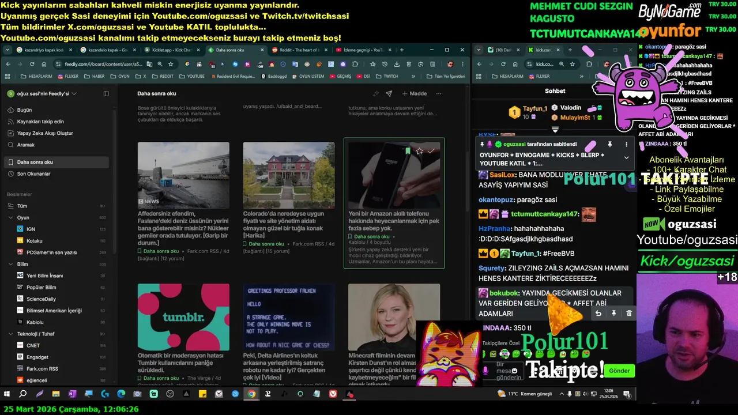
Task: Open Windows Start menu
Action: [7, 394]
